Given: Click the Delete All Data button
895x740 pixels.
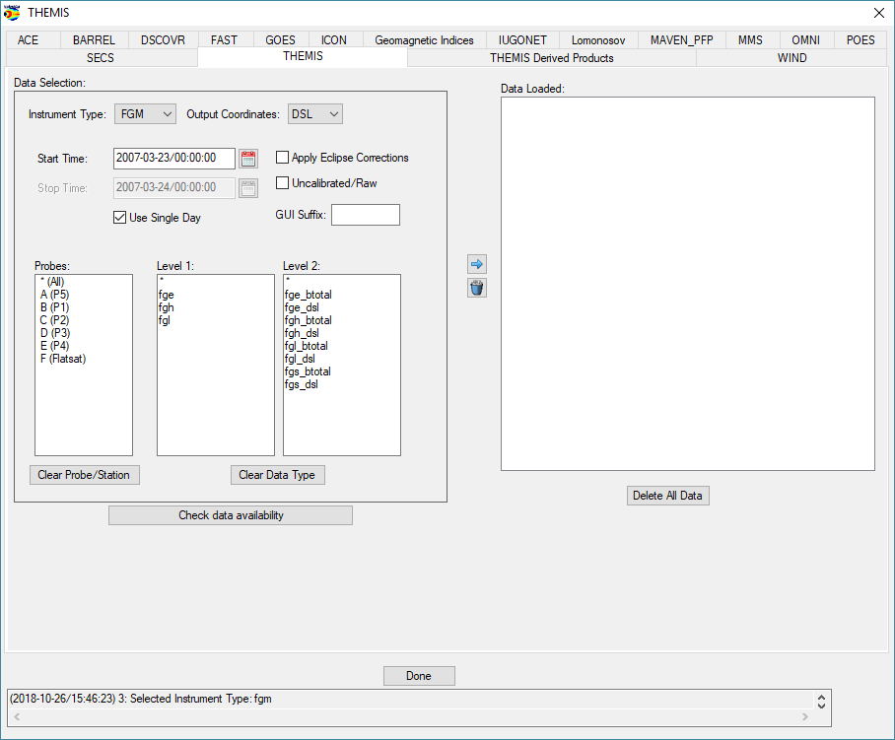Looking at the screenshot, I should click(x=667, y=496).
